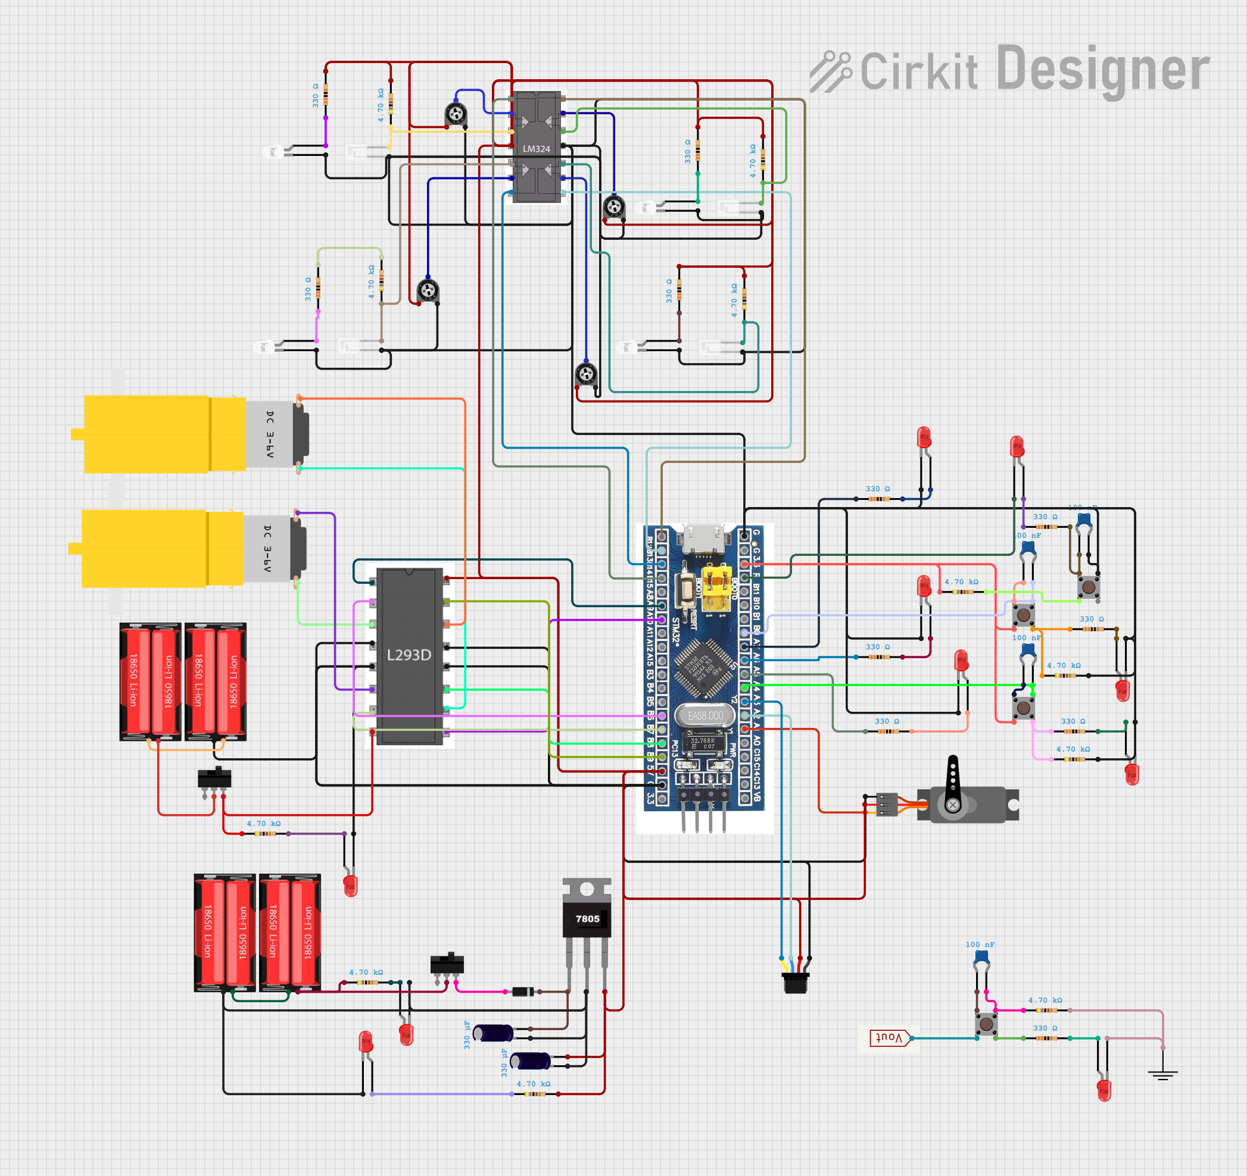Select 100 nF capacitor above Vout push button
This screenshot has width=1247, height=1176.
coord(981,962)
